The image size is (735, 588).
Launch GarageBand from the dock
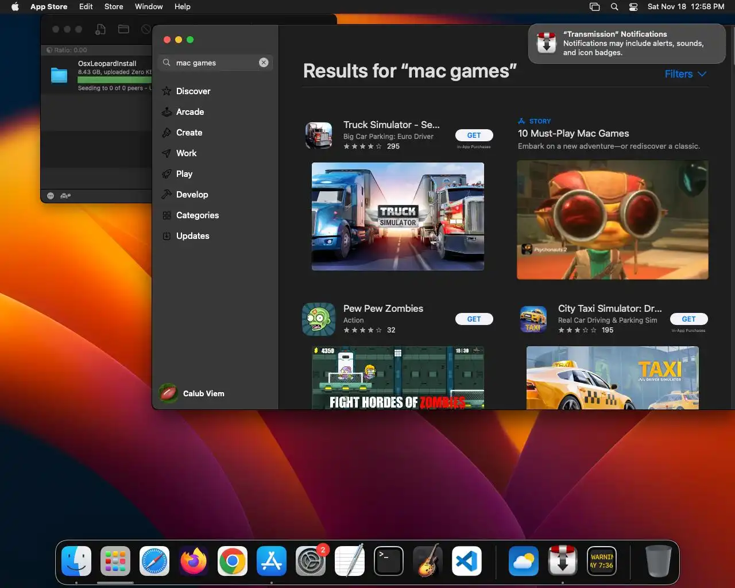tap(428, 561)
